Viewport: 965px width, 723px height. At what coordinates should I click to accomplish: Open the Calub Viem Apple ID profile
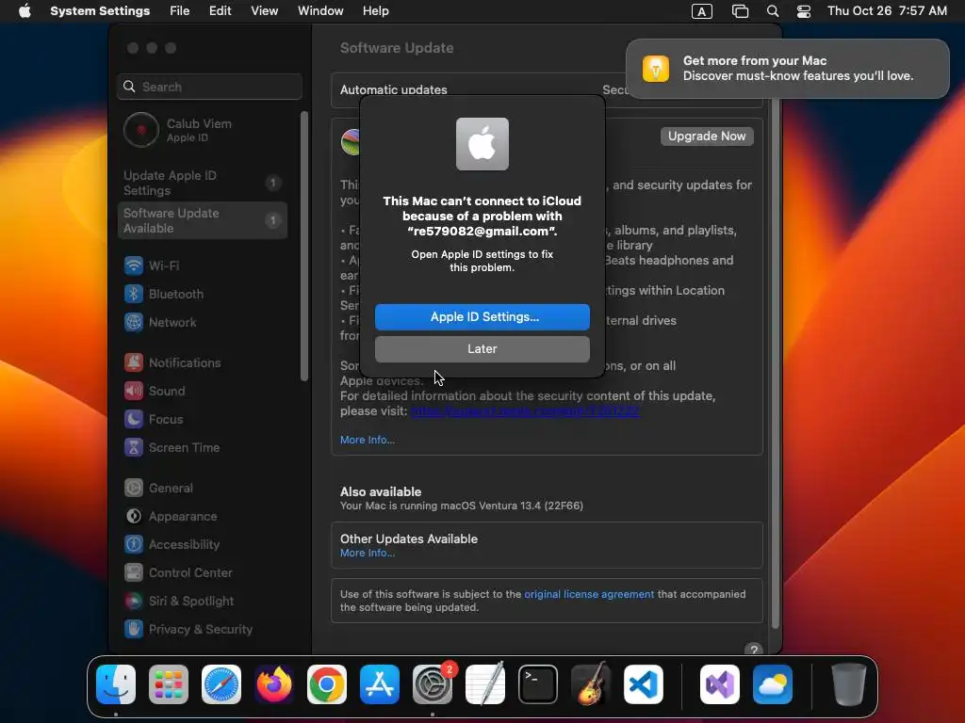click(x=202, y=130)
